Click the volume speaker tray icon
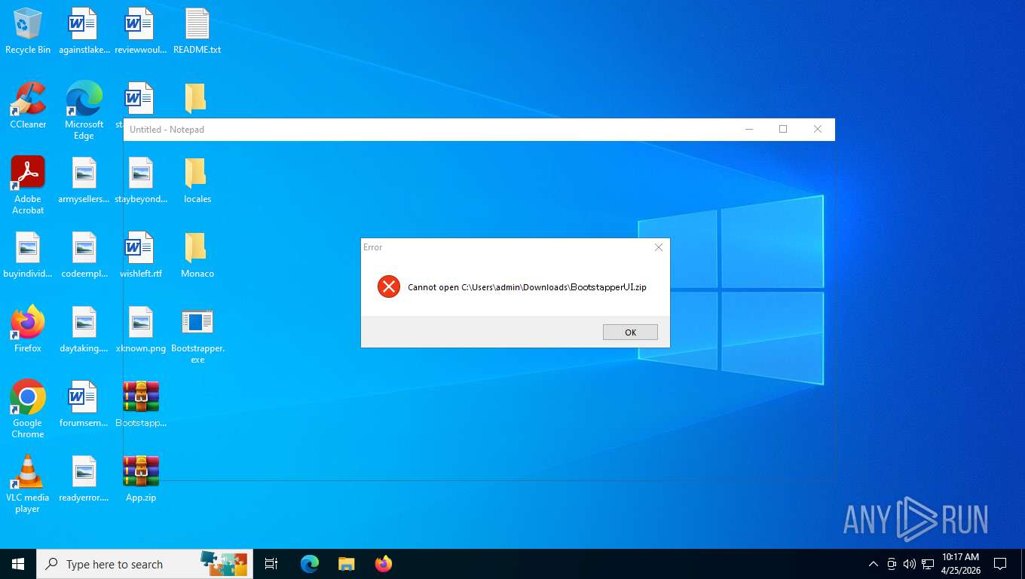 tap(909, 564)
